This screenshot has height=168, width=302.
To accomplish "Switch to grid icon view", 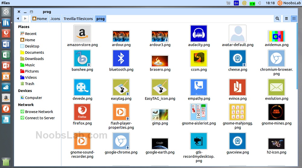I will (x=294, y=19).
